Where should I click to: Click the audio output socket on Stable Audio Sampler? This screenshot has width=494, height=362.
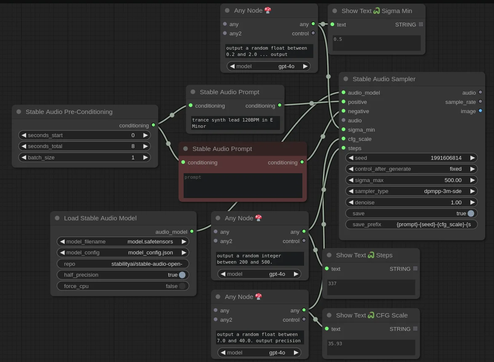(x=480, y=92)
